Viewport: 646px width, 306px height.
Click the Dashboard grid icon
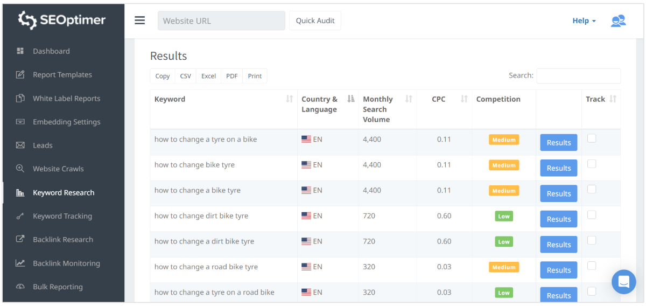pyautogui.click(x=20, y=51)
